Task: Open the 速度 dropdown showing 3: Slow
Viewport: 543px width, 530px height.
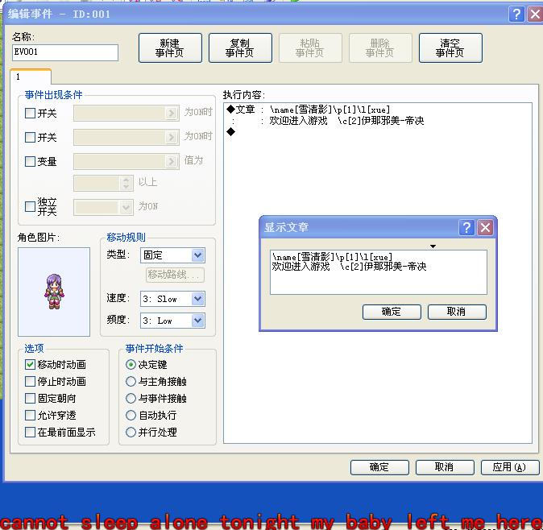Action: point(172,299)
